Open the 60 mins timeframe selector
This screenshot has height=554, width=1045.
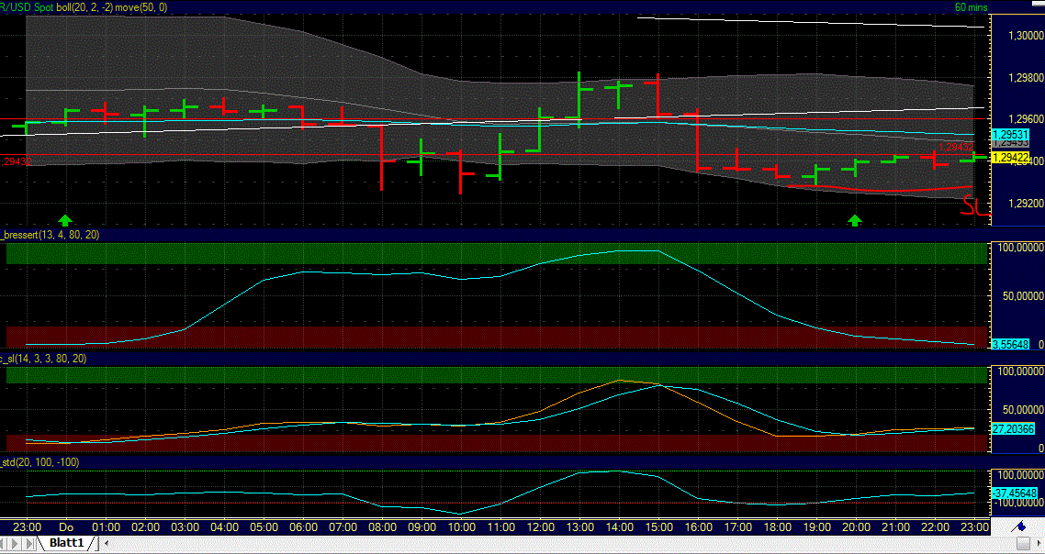point(972,6)
